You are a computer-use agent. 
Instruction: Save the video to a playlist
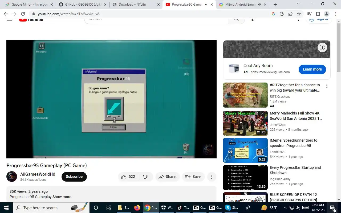[x=193, y=177]
